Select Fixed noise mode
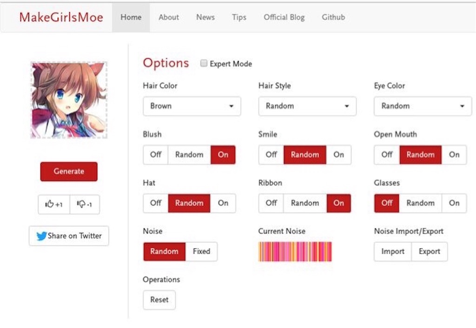Image resolution: width=476 pixels, height=328 pixels. [x=201, y=251]
